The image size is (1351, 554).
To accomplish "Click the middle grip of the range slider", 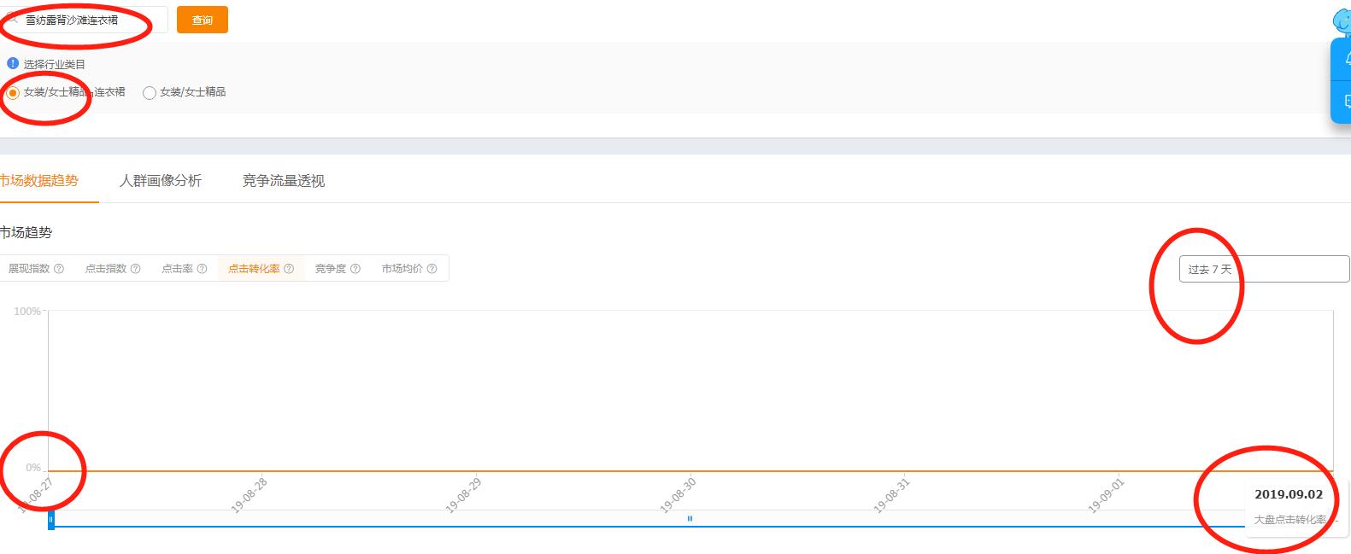I will point(690,519).
